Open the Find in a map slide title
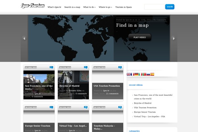 (x=132, y=25)
